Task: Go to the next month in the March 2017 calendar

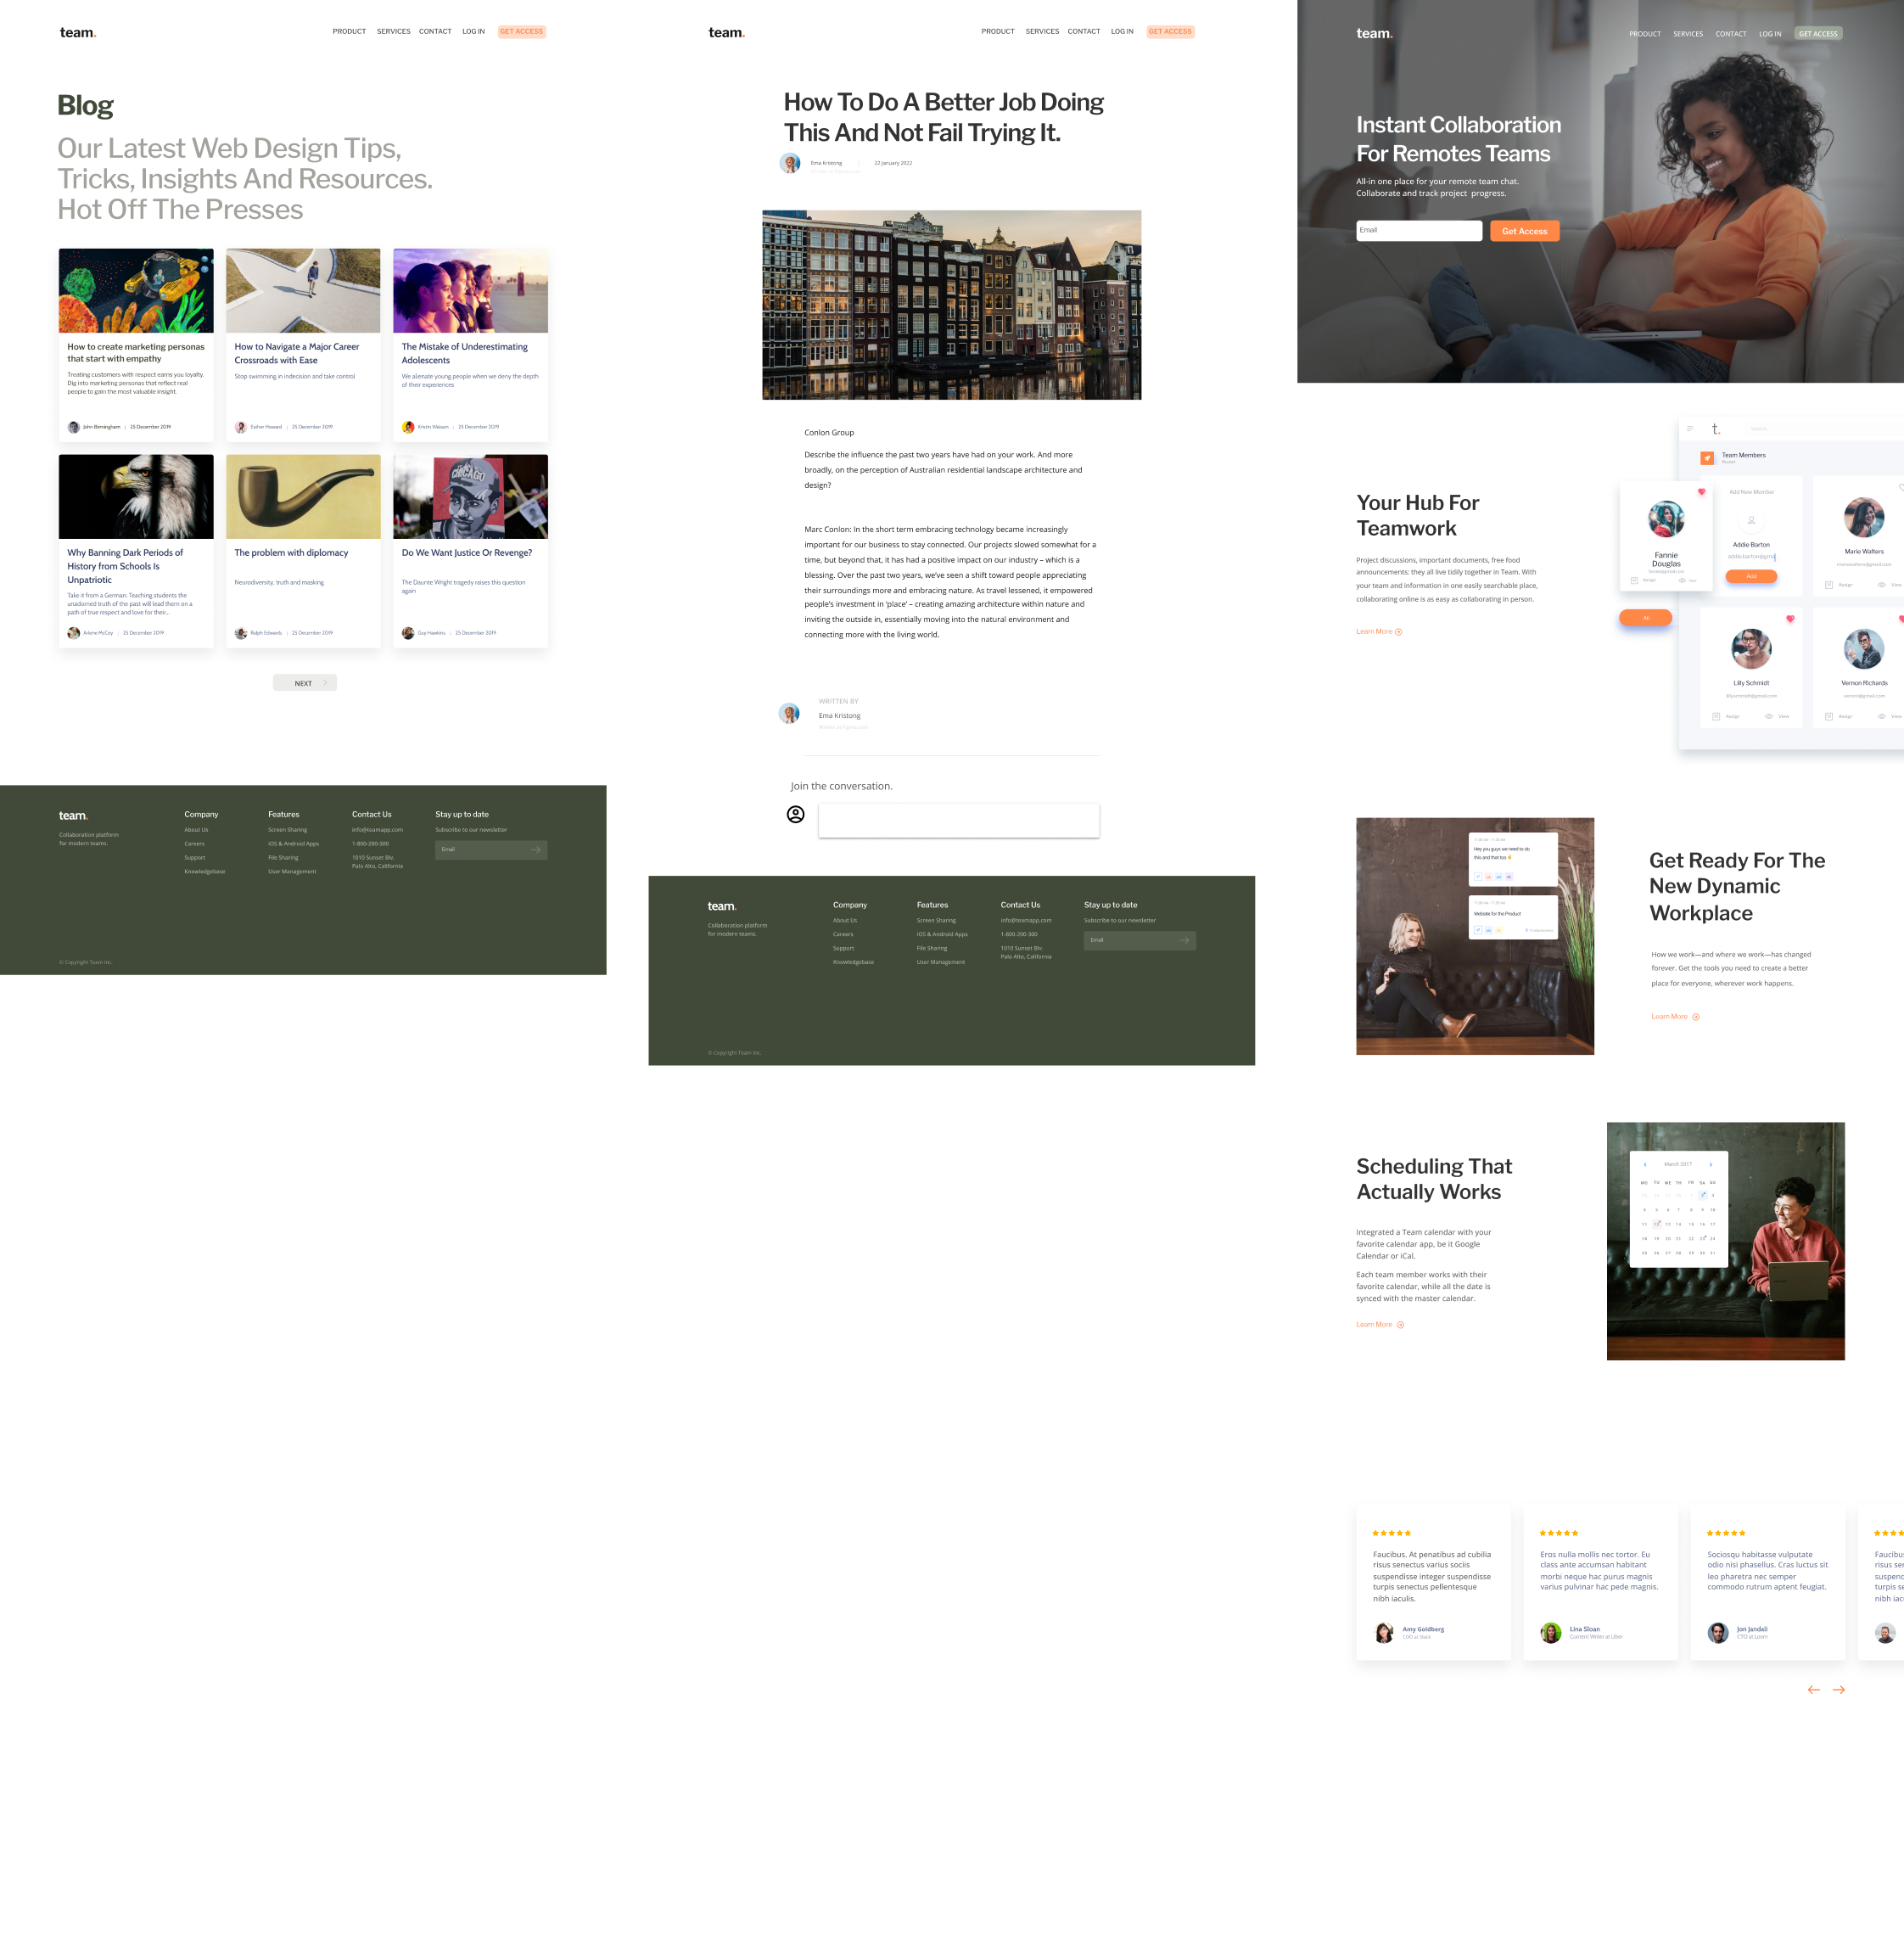Action: [1711, 1164]
